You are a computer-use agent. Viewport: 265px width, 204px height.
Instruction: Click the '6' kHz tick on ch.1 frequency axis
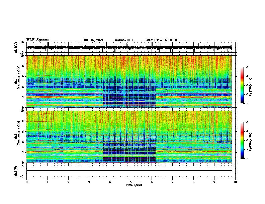click(23, 77)
